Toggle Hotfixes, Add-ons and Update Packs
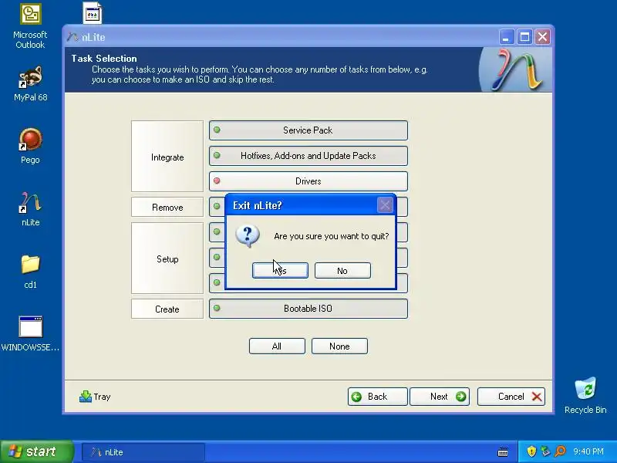Screen dimensions: 617x463 pyautogui.click(x=308, y=156)
